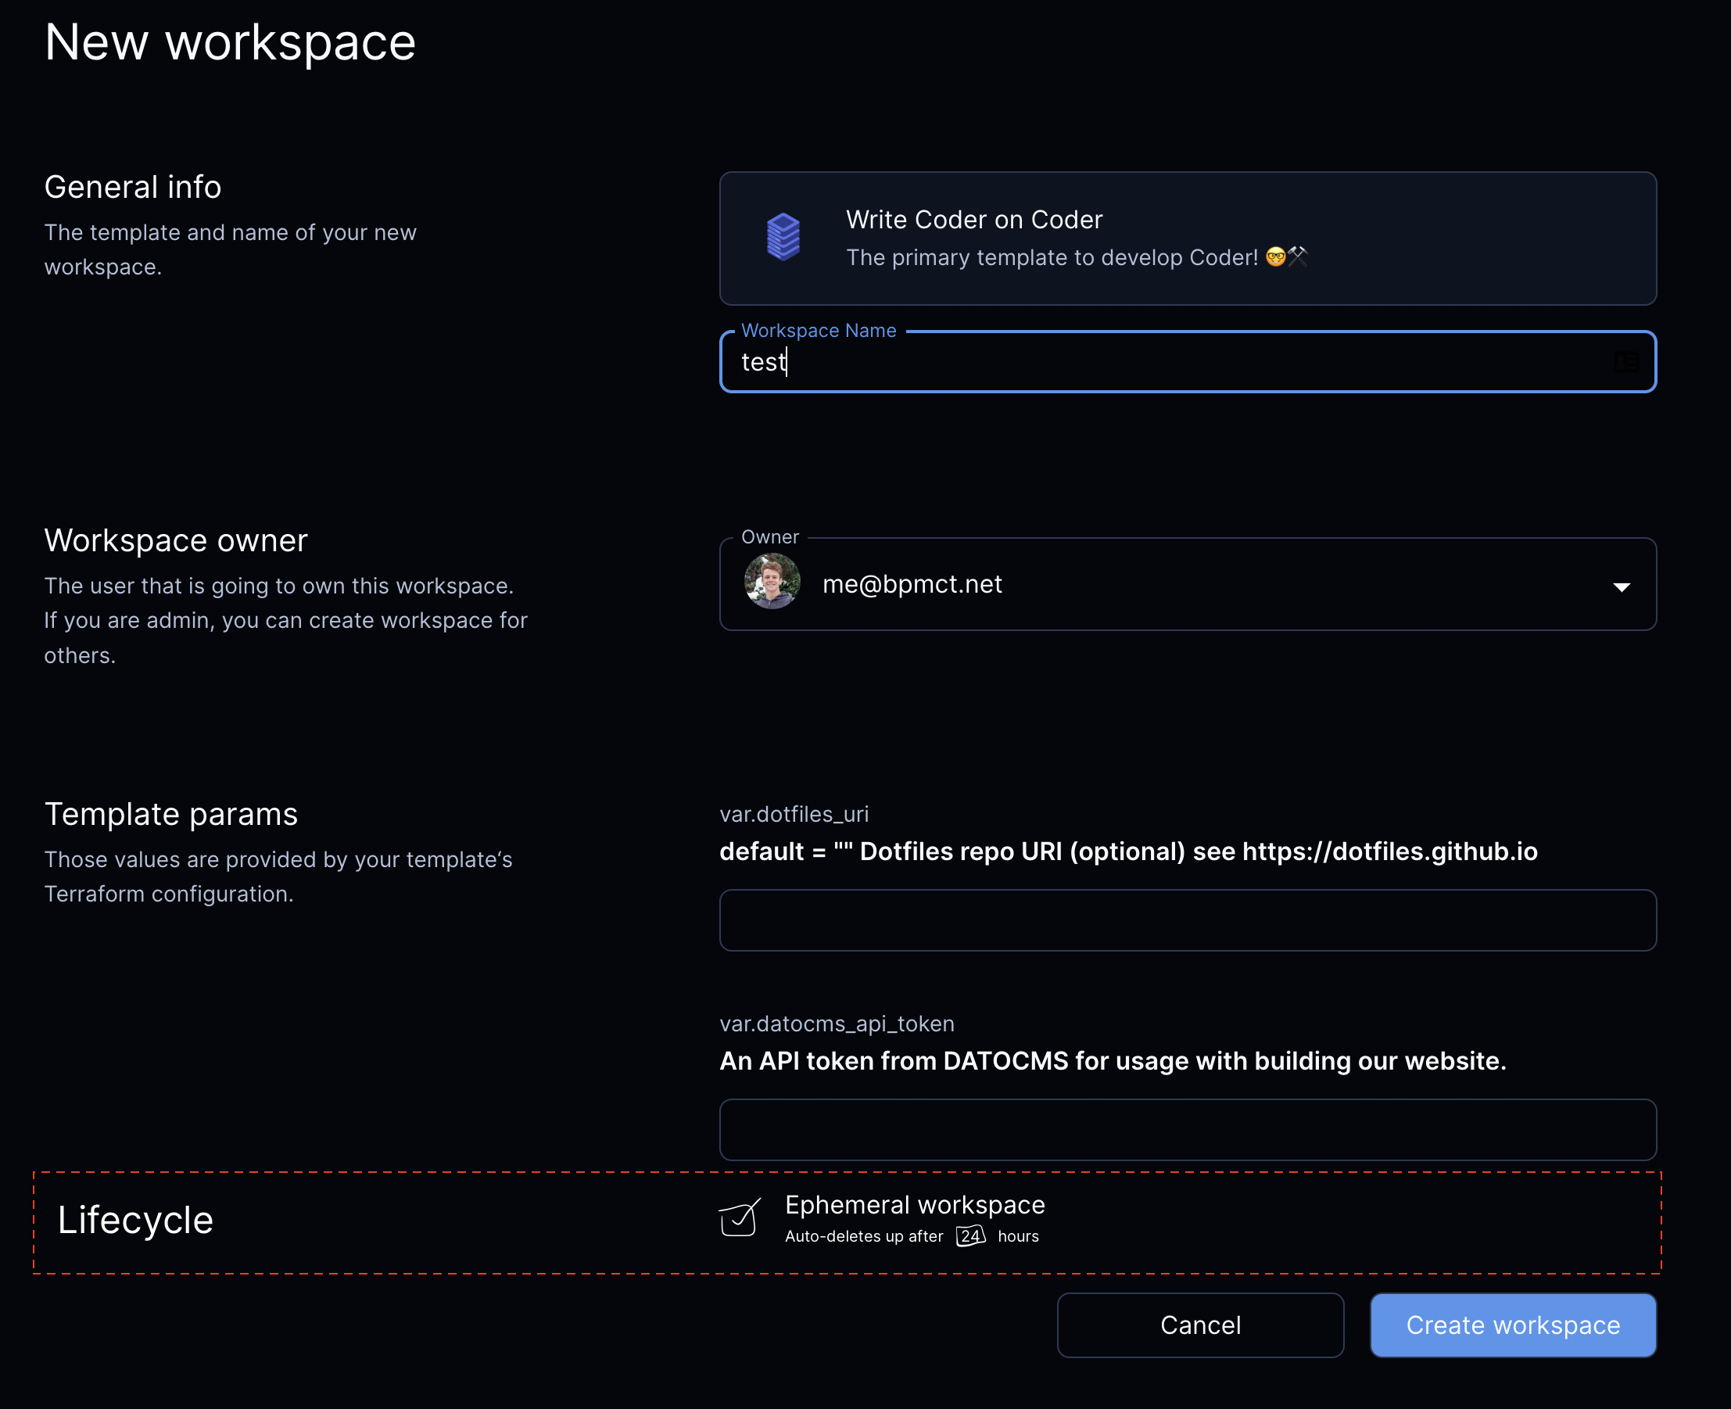The height and width of the screenshot is (1409, 1731).
Task: Click the 24-hour box icon next to Auto-deletes
Action: 970,1236
